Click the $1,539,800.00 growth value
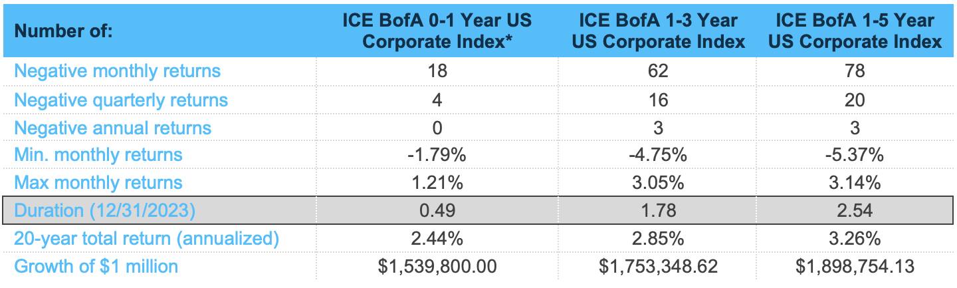The width and height of the screenshot is (957, 288). point(437,267)
